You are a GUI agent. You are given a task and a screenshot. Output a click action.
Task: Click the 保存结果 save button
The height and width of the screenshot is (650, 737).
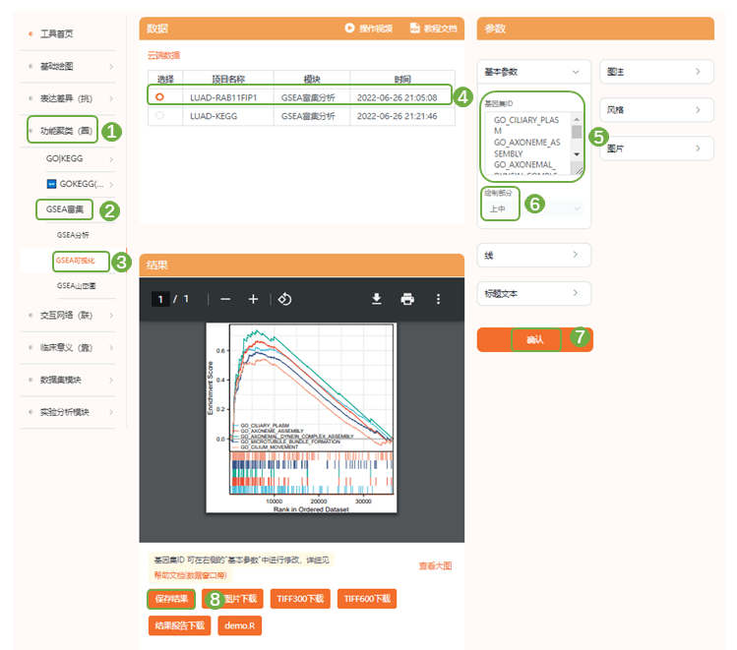(171, 599)
